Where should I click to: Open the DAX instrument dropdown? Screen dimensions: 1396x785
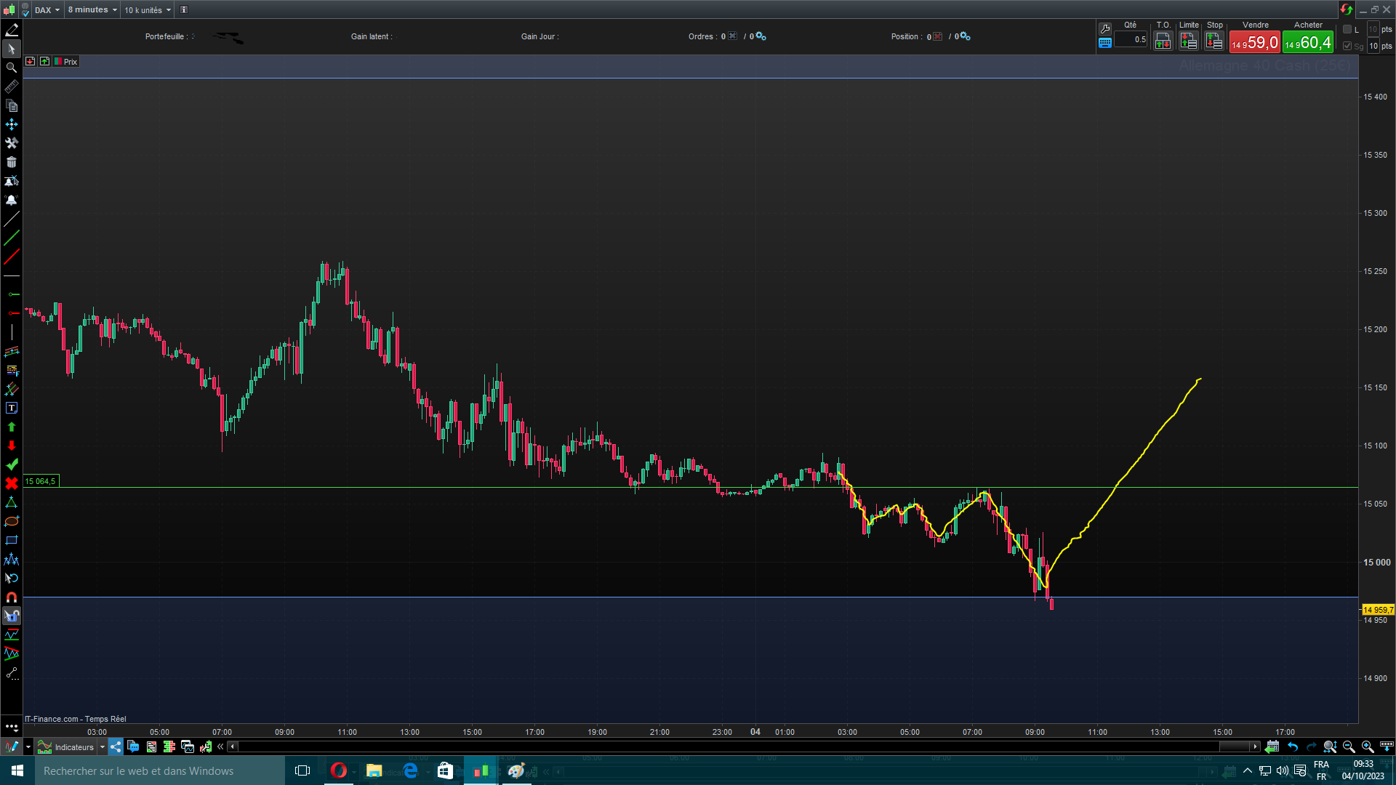(x=47, y=10)
